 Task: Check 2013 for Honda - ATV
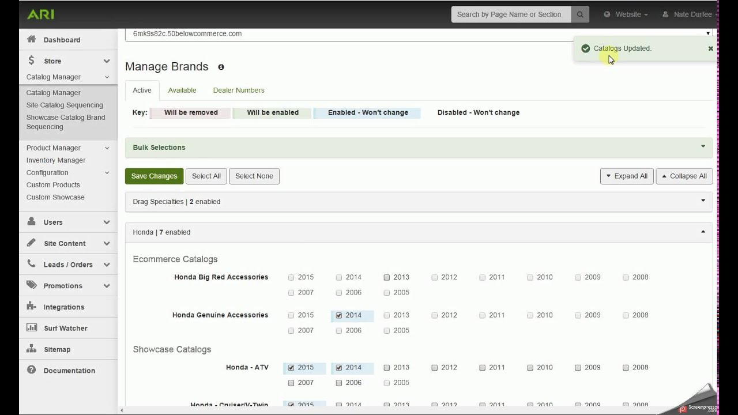click(387, 367)
